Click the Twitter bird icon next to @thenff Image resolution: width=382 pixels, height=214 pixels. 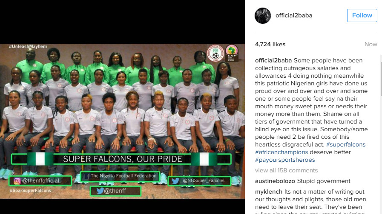(x=100, y=191)
